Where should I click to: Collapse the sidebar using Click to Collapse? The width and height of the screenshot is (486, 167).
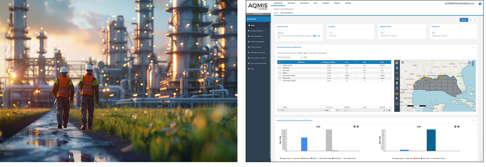pyautogui.click(x=258, y=14)
